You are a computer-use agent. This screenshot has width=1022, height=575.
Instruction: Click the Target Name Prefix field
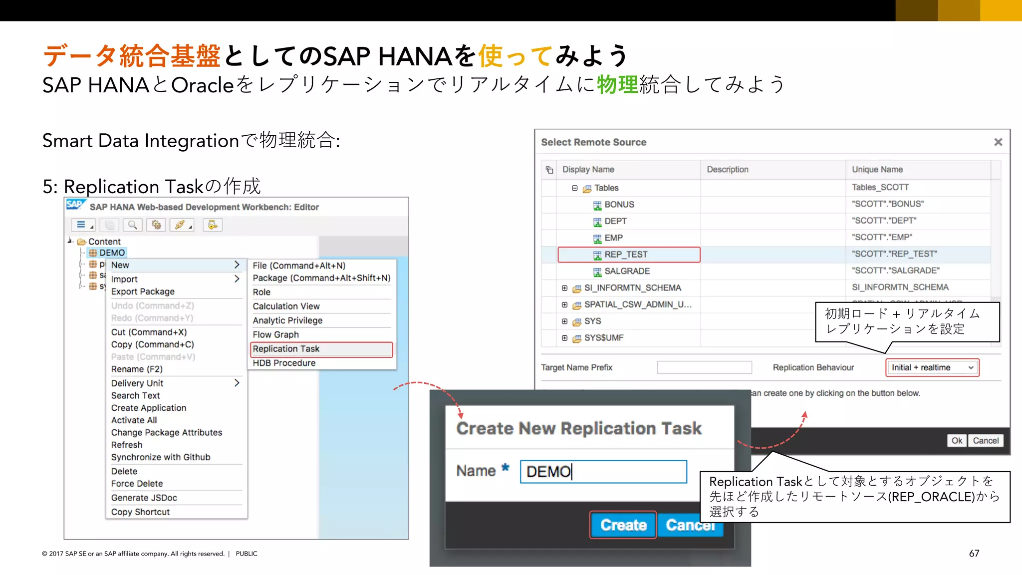[x=704, y=367]
